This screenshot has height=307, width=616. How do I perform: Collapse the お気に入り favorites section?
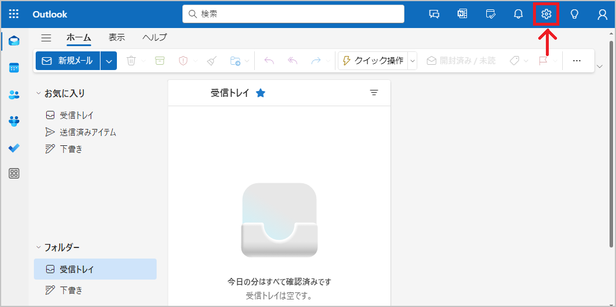click(39, 93)
